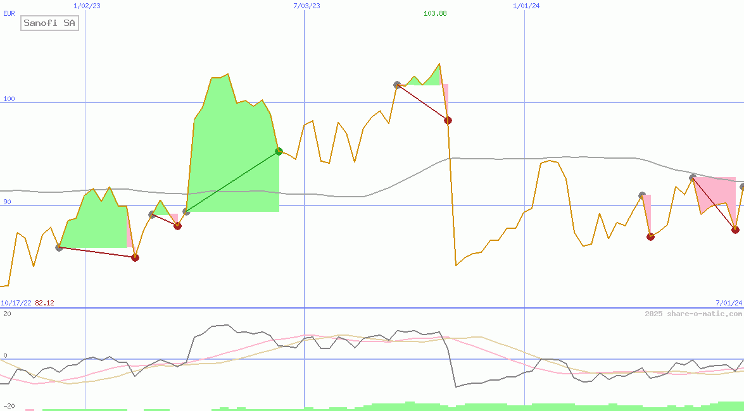Screen dimensions: 744x411
Task: Select the last red marker before 7/01/24
Action: pyautogui.click(x=735, y=230)
